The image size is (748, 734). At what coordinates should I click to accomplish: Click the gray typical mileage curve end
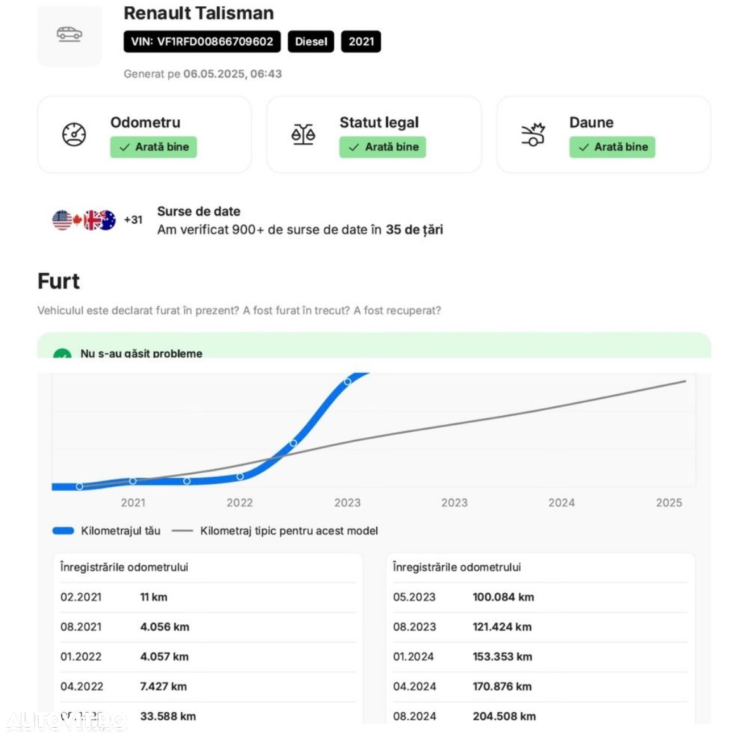pyautogui.click(x=685, y=382)
